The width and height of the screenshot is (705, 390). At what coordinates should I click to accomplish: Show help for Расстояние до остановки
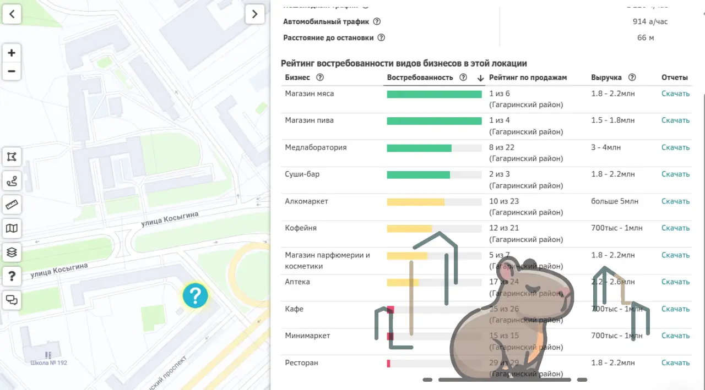(x=381, y=38)
